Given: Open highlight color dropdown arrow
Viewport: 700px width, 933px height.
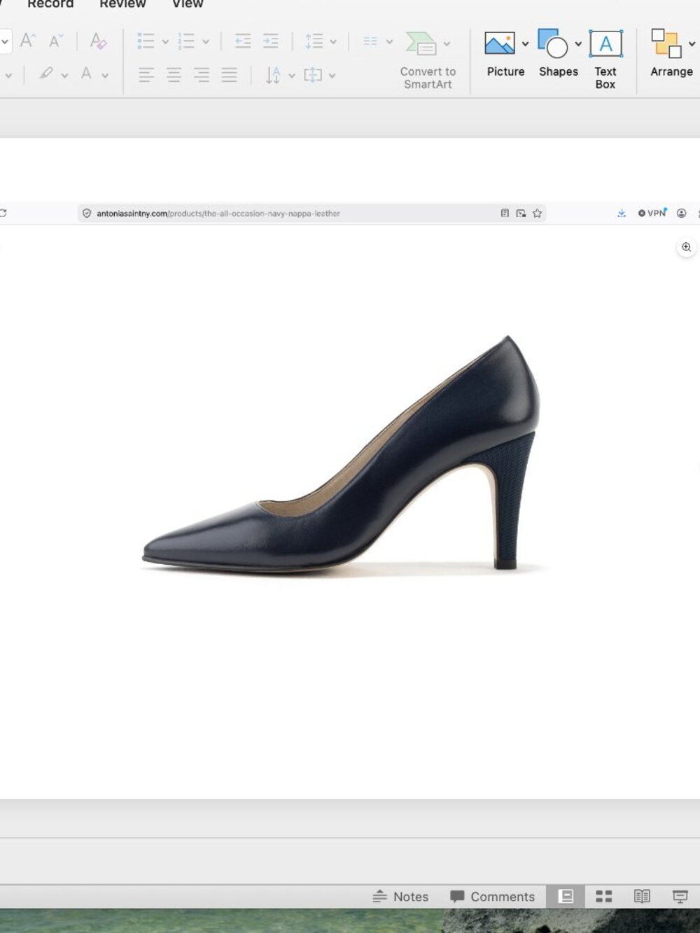Looking at the screenshot, I should [64, 76].
